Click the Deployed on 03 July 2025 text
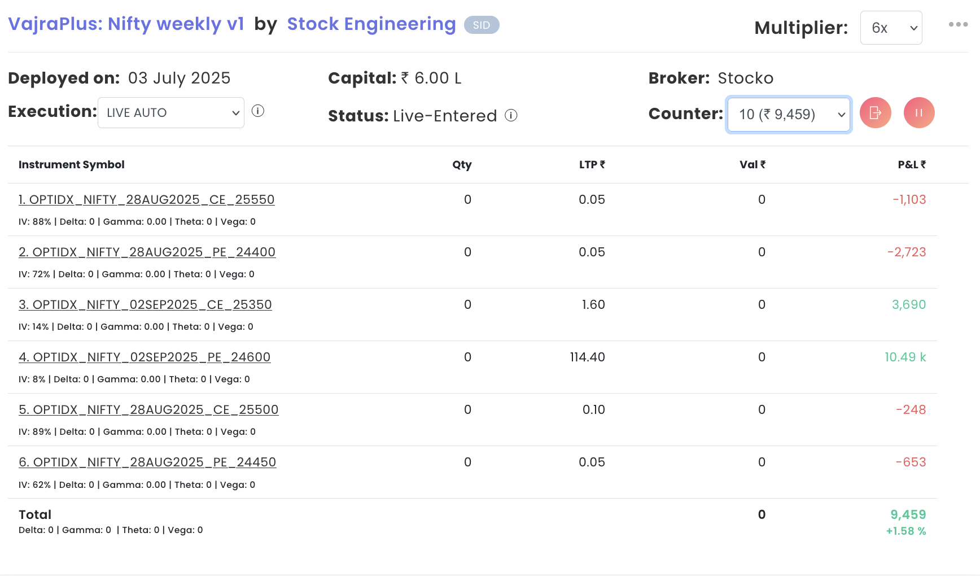Image resolution: width=980 pixels, height=576 pixels. pyautogui.click(x=119, y=78)
